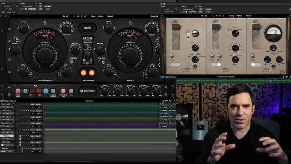Click Reset in SPL IRON toolbar

click(110, 16)
